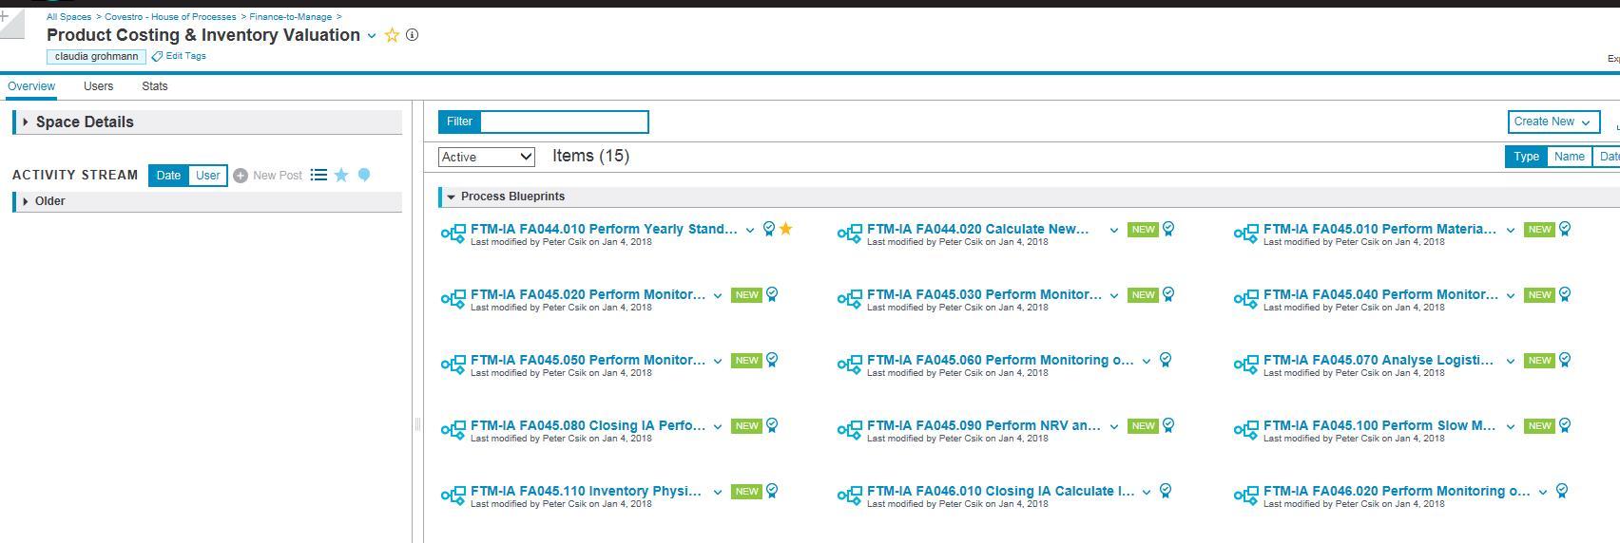Open the space info icon beside the title
Viewport: 1620px width, 543px height.
point(412,35)
